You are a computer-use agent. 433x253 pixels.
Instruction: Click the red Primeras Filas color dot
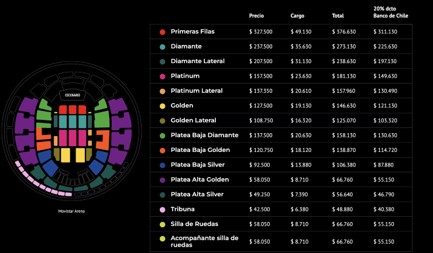(162, 32)
